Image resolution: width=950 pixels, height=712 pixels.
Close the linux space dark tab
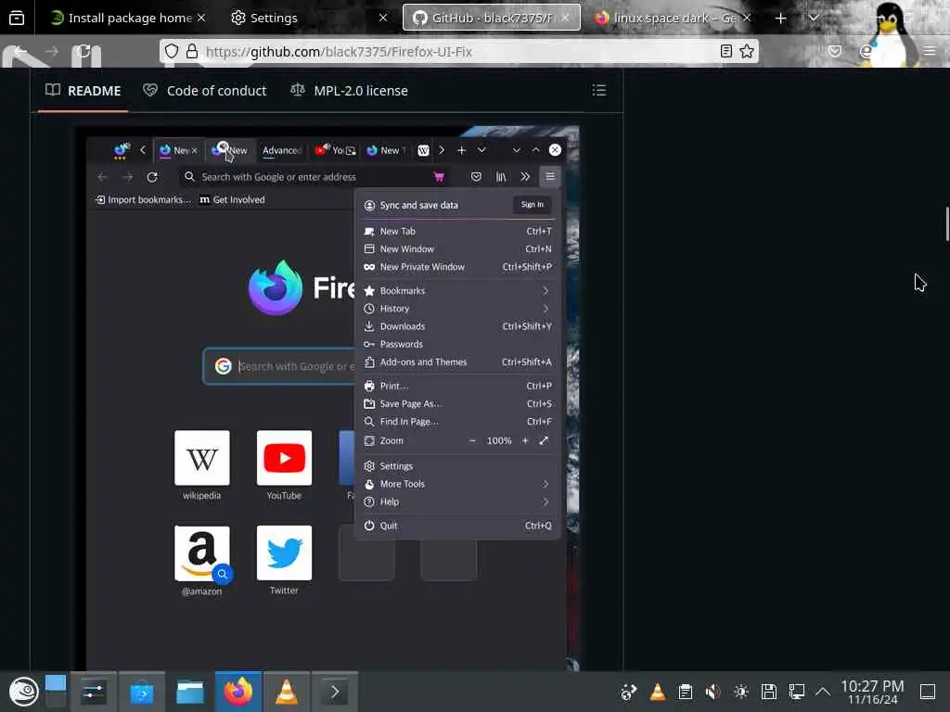[747, 18]
